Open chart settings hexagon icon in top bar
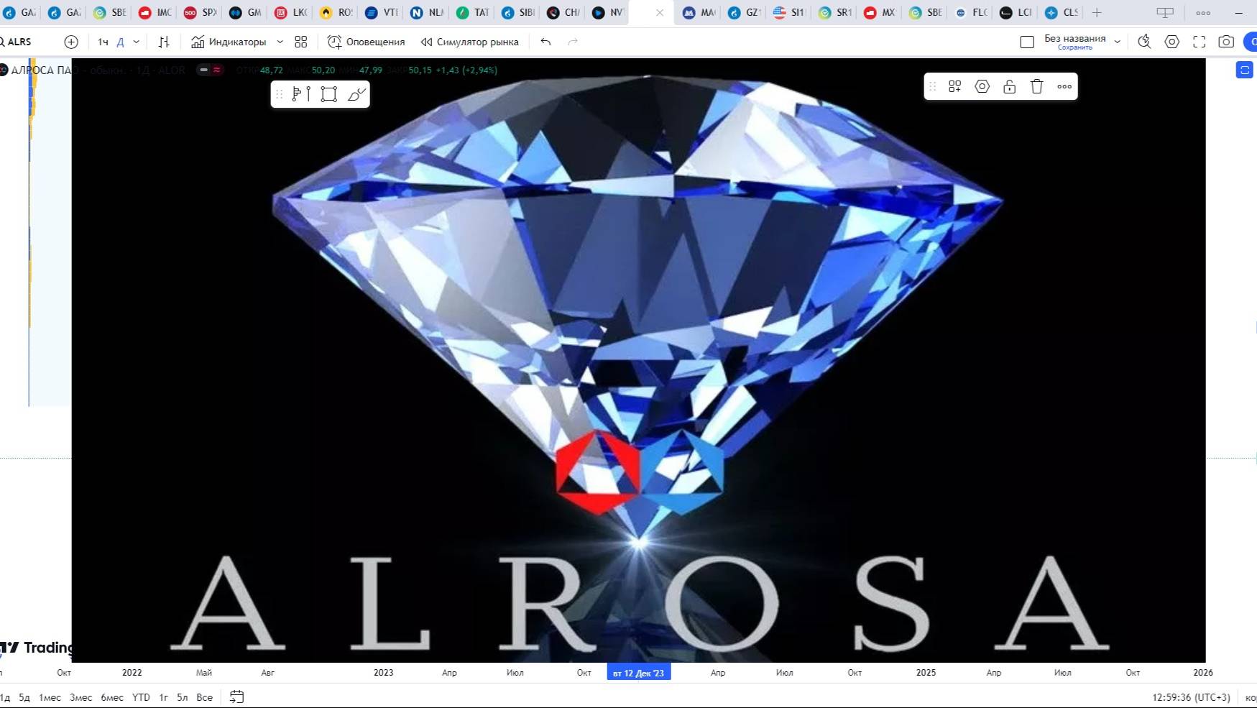Image resolution: width=1257 pixels, height=708 pixels. pyautogui.click(x=1172, y=42)
